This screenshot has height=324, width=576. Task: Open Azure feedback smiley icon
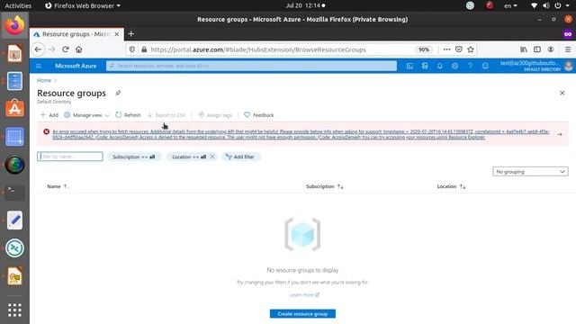pyautogui.click(x=485, y=66)
